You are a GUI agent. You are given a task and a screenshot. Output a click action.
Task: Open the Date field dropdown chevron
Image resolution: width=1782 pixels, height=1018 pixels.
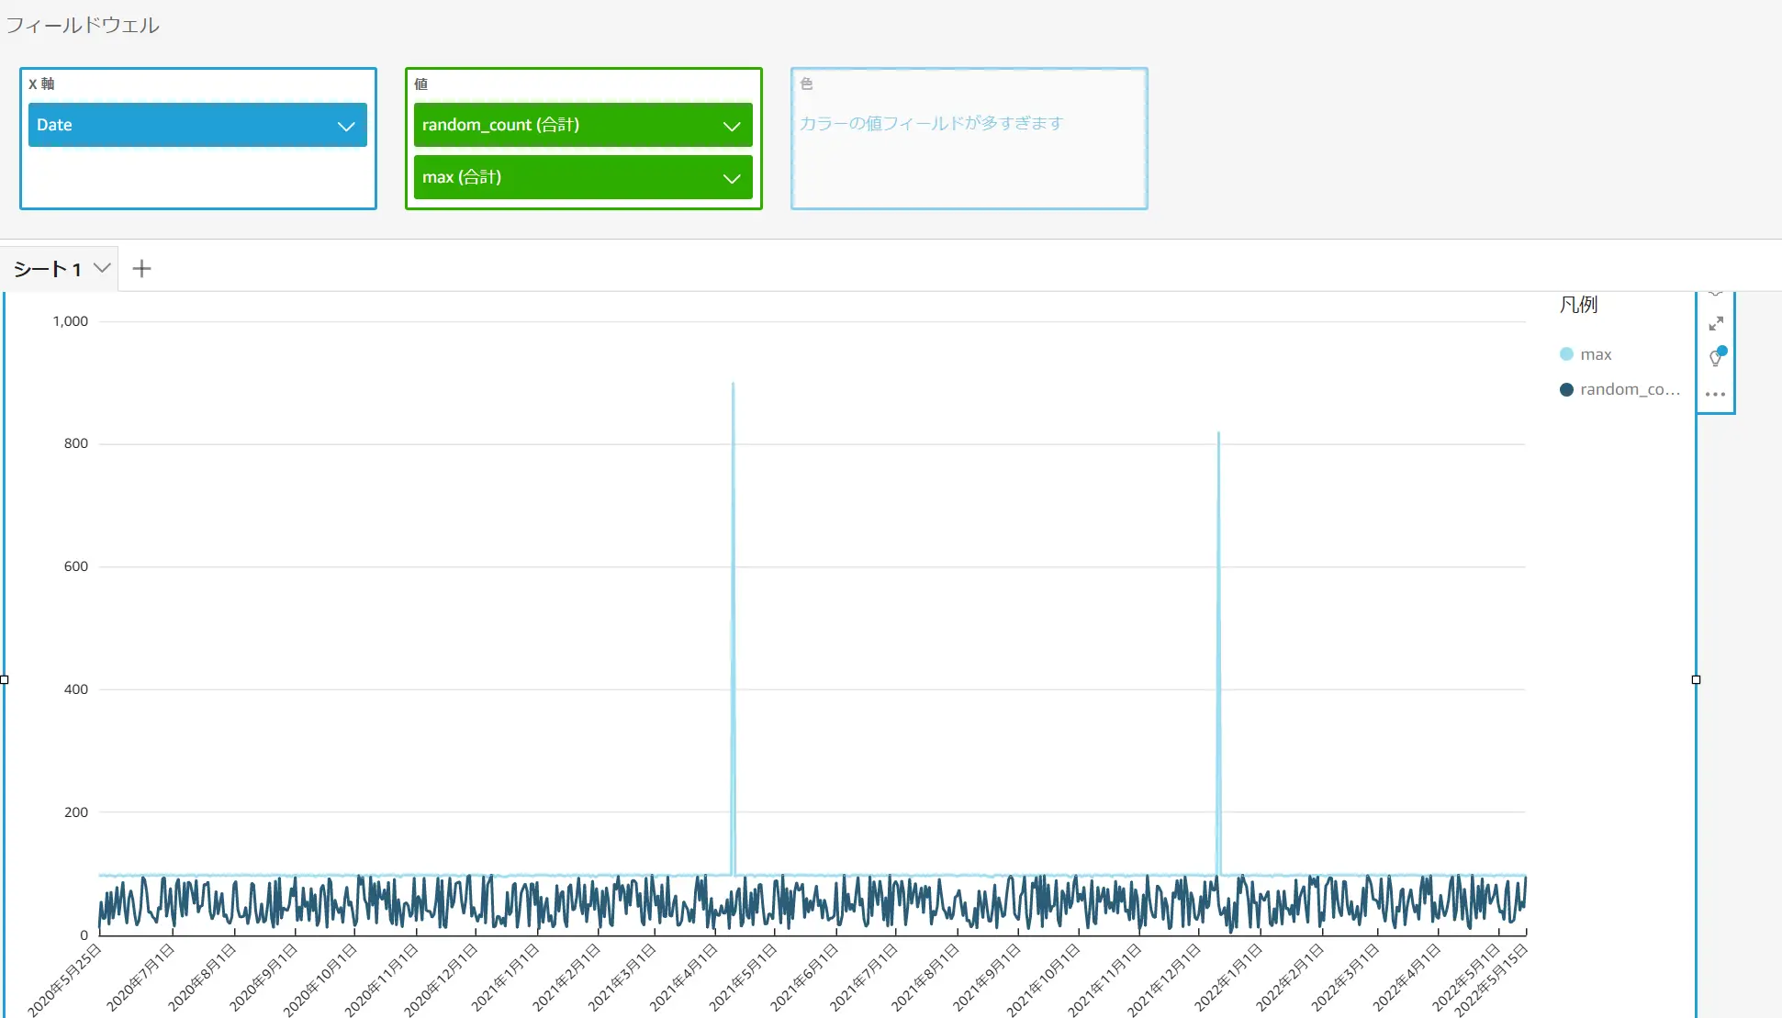346,126
